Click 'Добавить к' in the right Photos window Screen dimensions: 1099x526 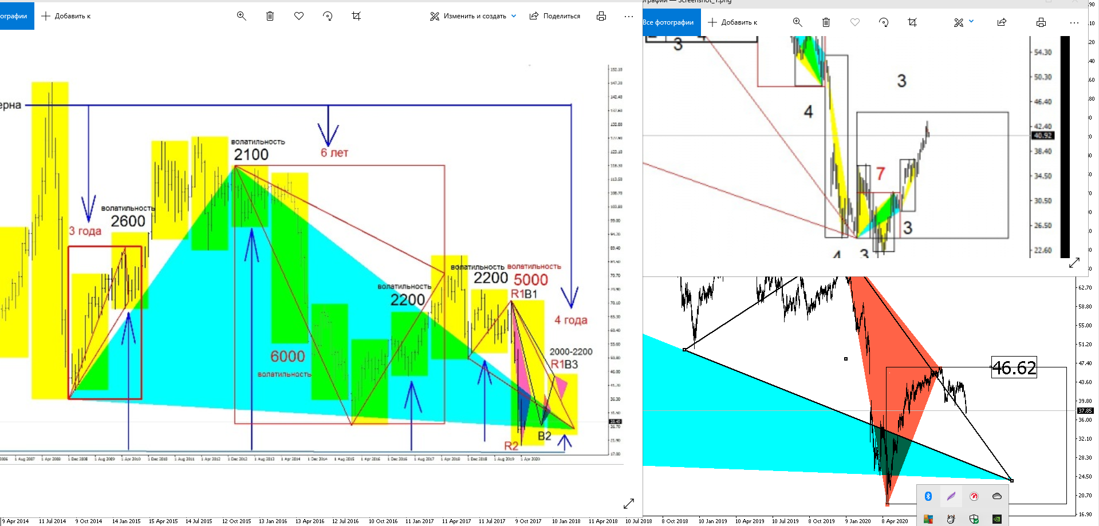[732, 22]
